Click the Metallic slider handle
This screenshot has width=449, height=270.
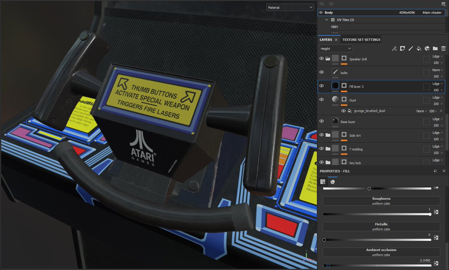324,240
